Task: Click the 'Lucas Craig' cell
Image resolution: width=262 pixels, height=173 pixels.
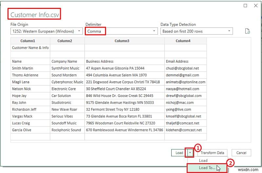Action: point(30,123)
